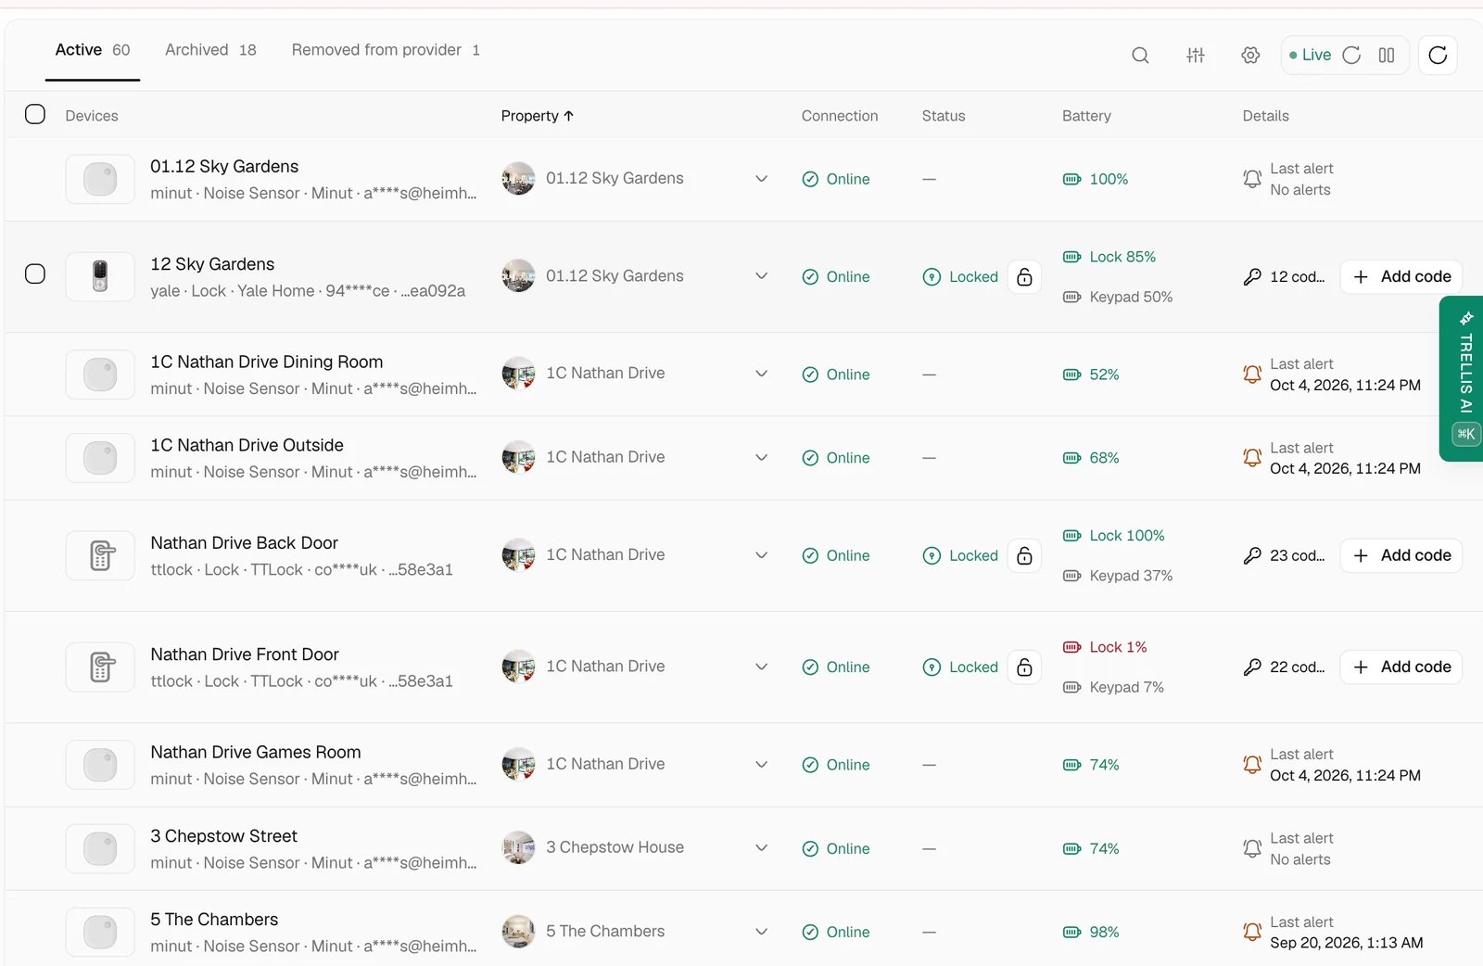The height and width of the screenshot is (966, 1483).
Task: Expand property dropdown for 12 Sky Gardens lock
Action: [761, 276]
